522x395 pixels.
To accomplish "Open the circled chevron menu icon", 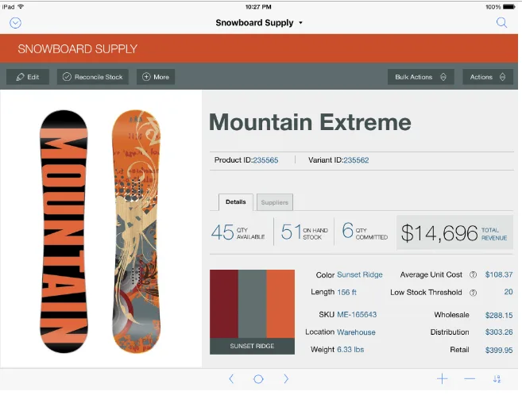I will 15,23.
